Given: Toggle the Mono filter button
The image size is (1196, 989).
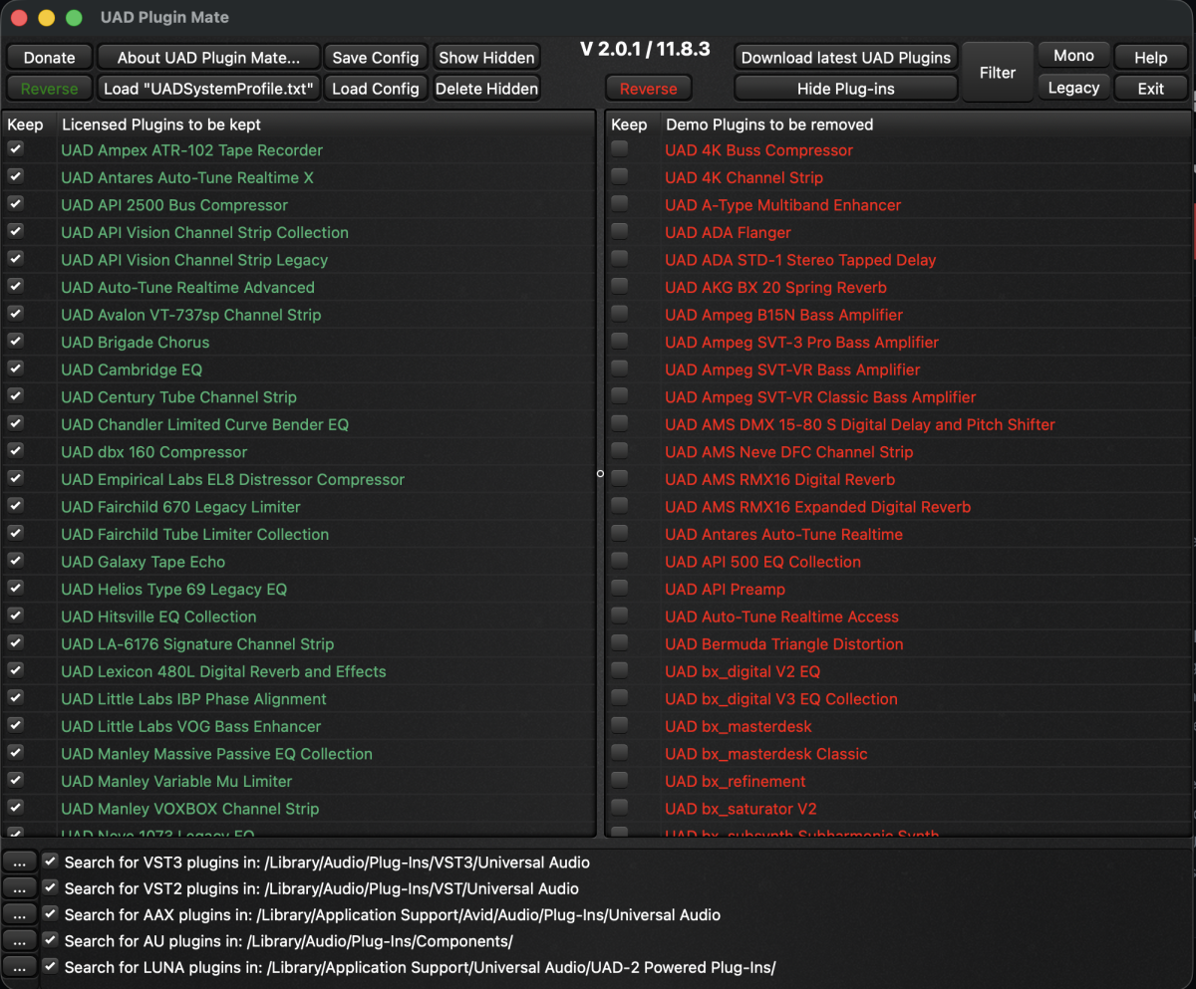Looking at the screenshot, I should 1073,56.
